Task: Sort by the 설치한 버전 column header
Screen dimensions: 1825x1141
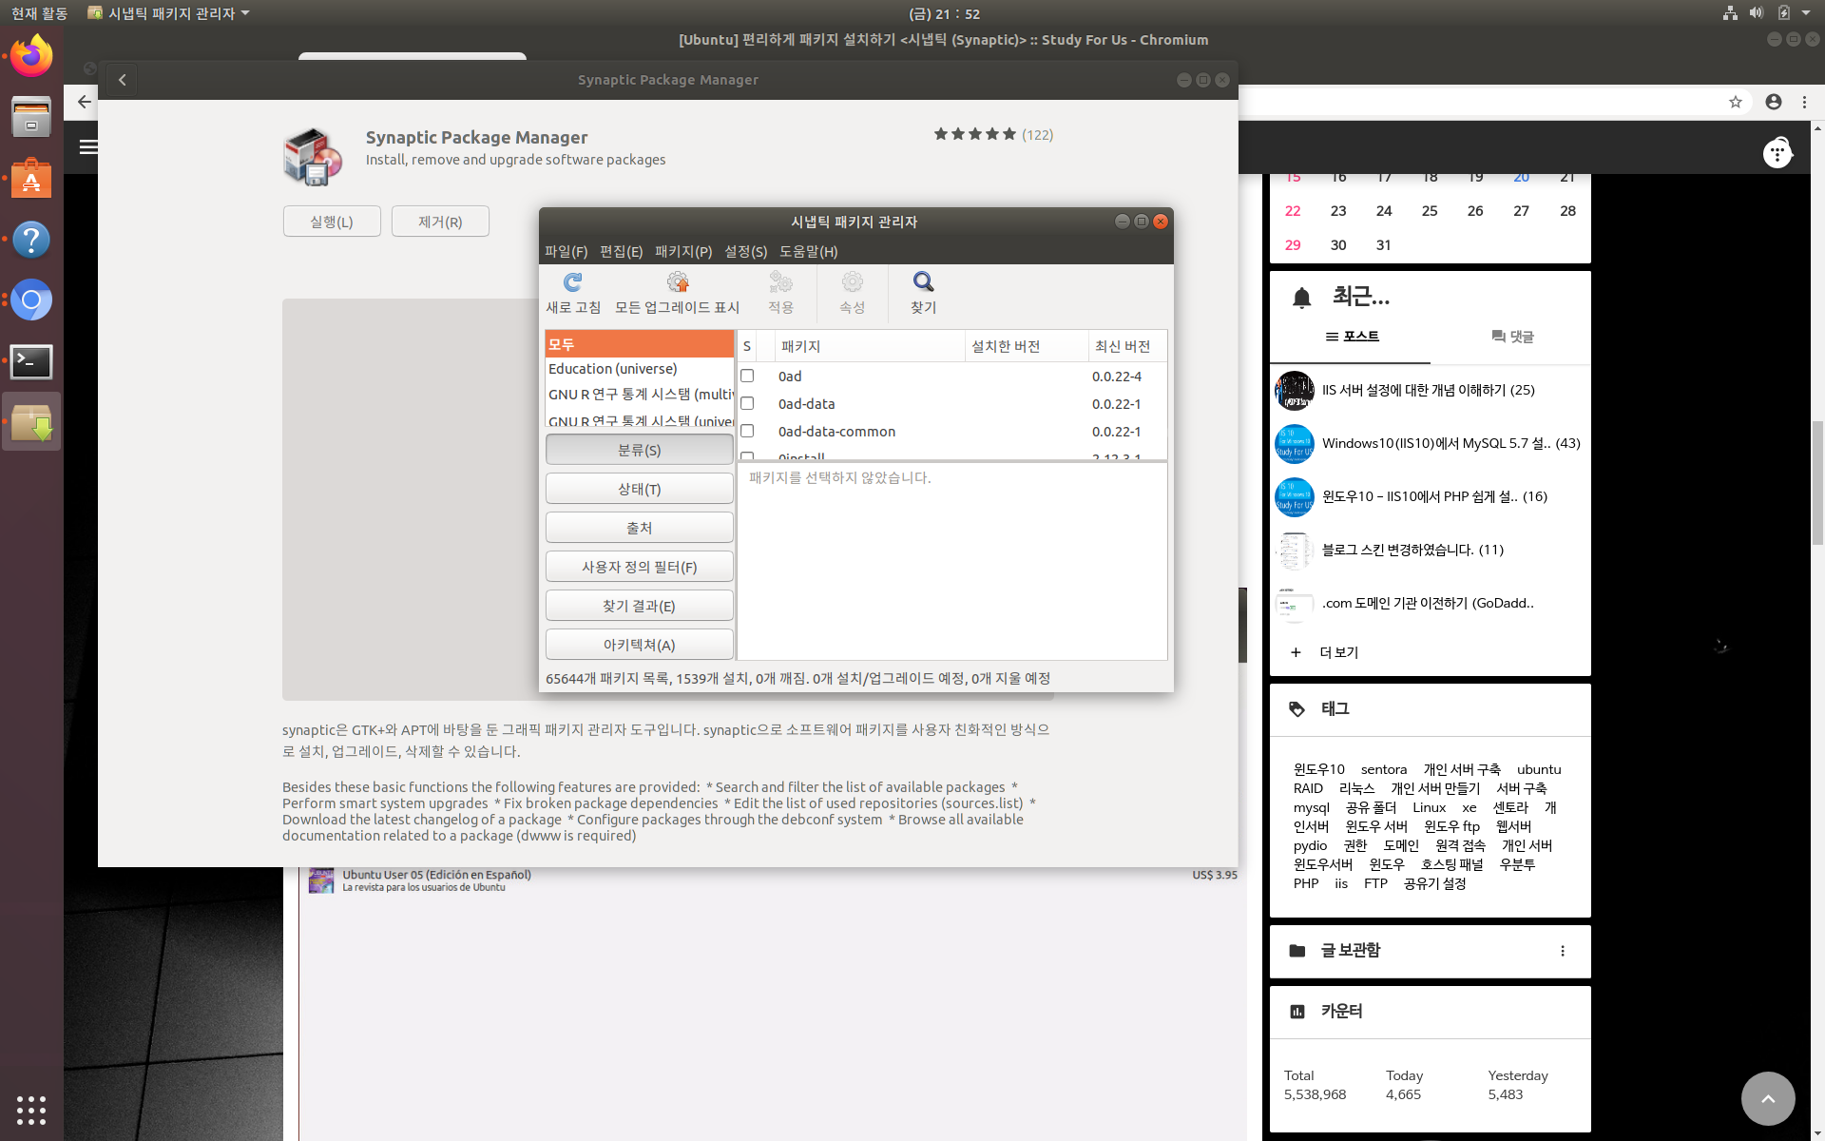Action: point(1027,346)
